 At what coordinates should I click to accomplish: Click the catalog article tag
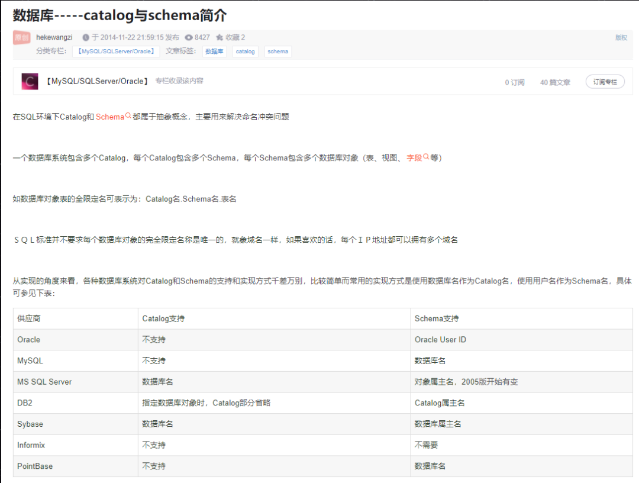tap(245, 51)
